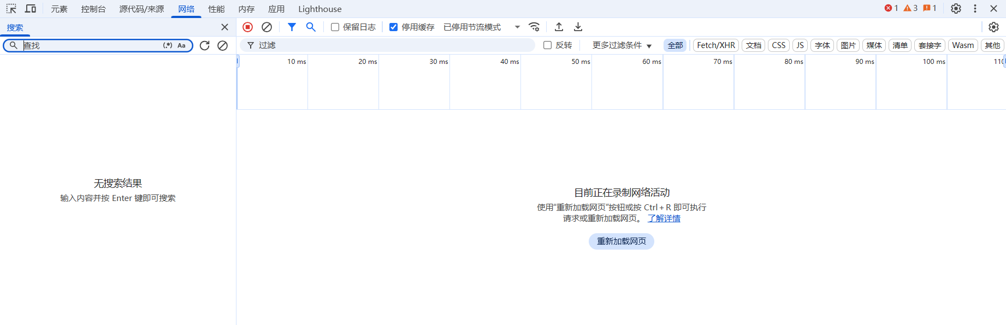The width and height of the screenshot is (1006, 325).
Task: Stop recording network log
Action: pos(247,27)
